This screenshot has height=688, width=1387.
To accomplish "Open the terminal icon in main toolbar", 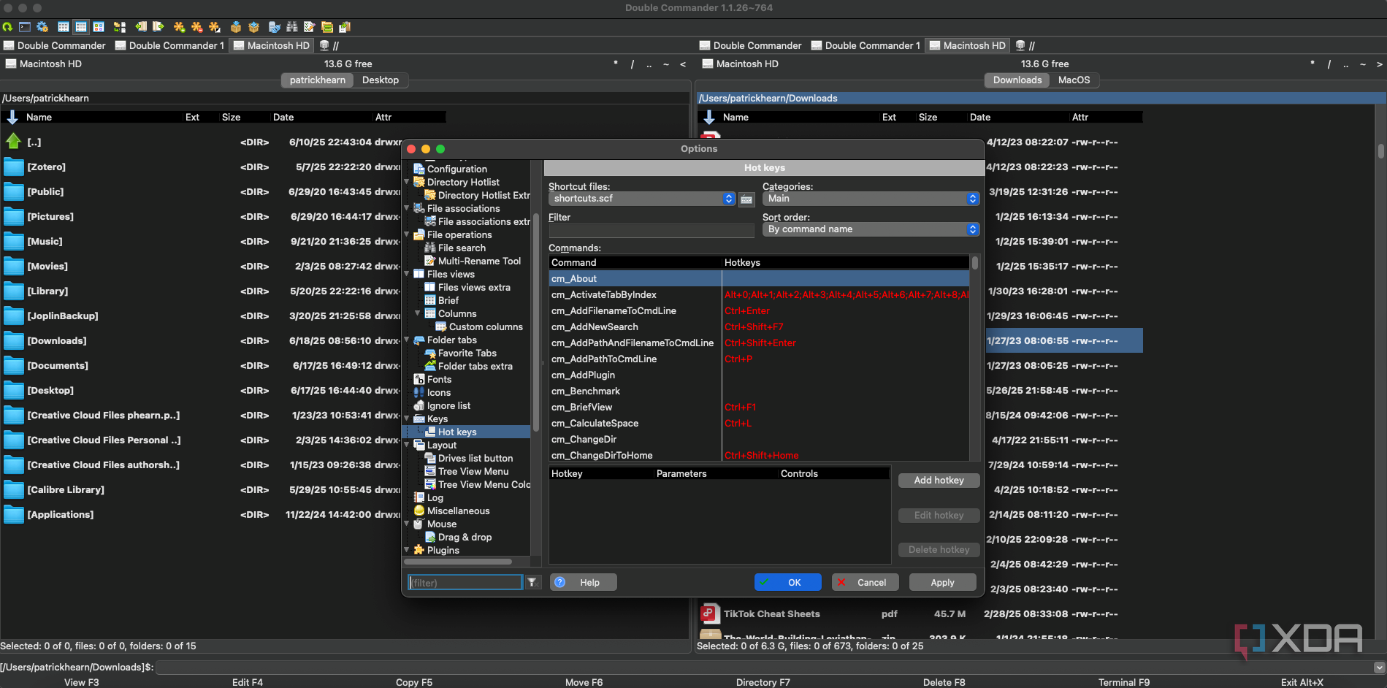I will click(x=25, y=27).
